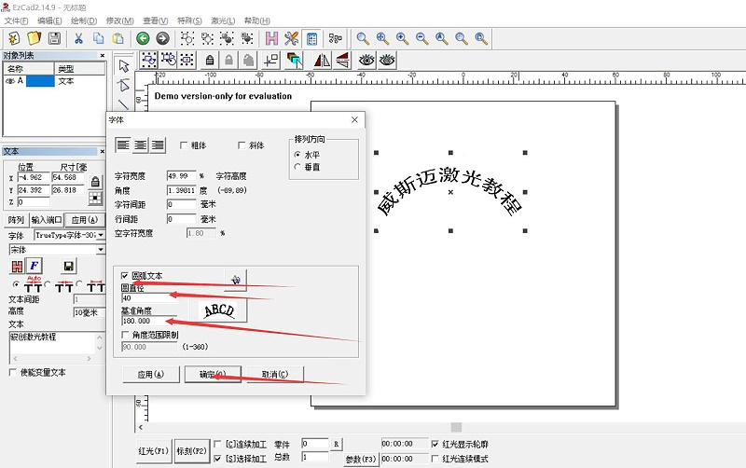Select the arrow Pick tool in the left toolbar

click(123, 65)
